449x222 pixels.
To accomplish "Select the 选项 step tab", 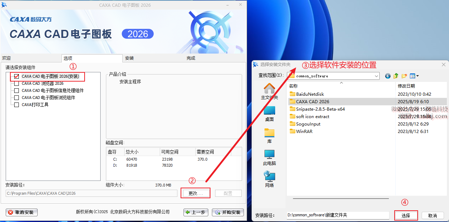I will click(92, 58).
